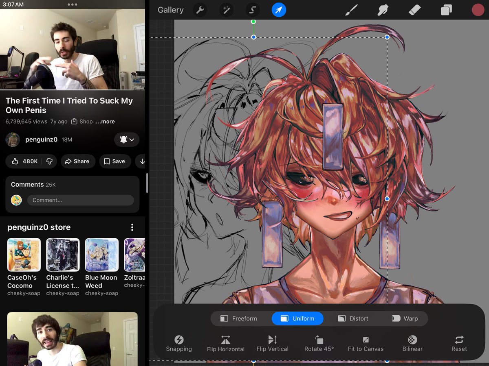Change Bilinear interpolation setting
Image resolution: width=489 pixels, height=366 pixels.
pos(412,344)
